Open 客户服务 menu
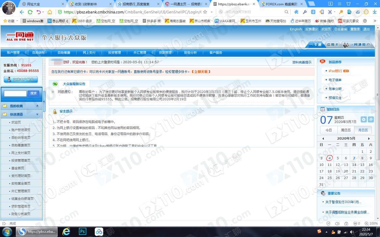Viewport: 380px width, 237px height. point(216,53)
